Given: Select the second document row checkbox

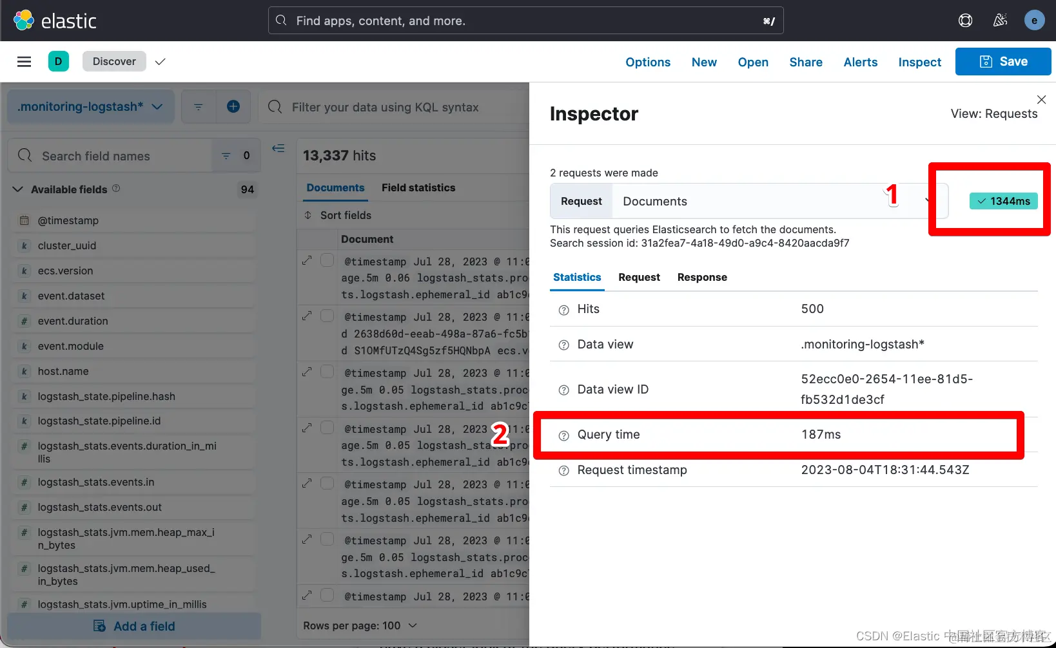Looking at the screenshot, I should pos(328,316).
